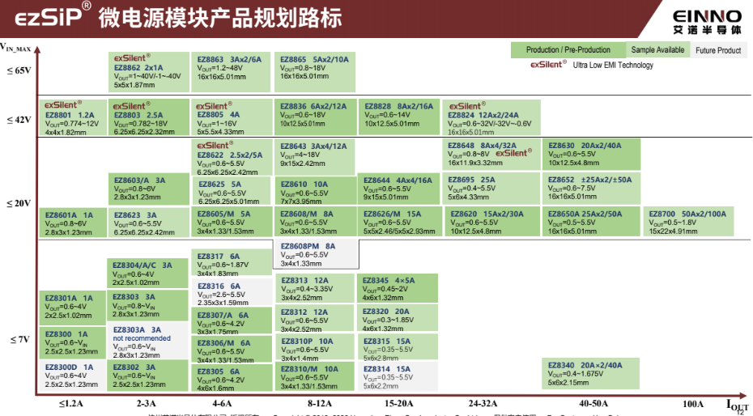Click the EZ8603/A 3A product cell
The image size is (753, 416).
[149, 189]
